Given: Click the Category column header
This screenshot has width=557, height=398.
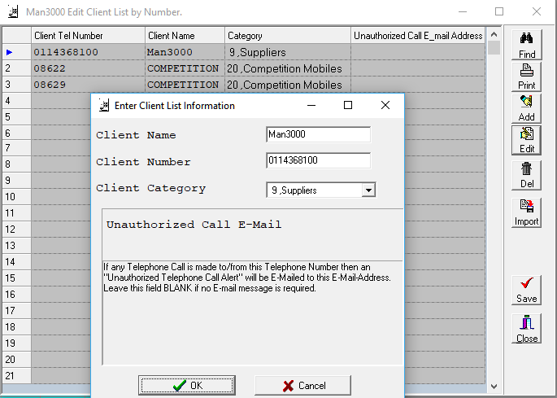Looking at the screenshot, I should (287, 36).
